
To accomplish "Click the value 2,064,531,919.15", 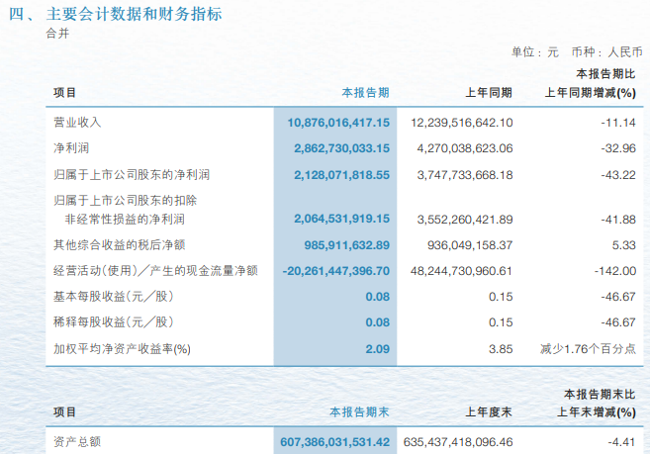I will tap(341, 219).
